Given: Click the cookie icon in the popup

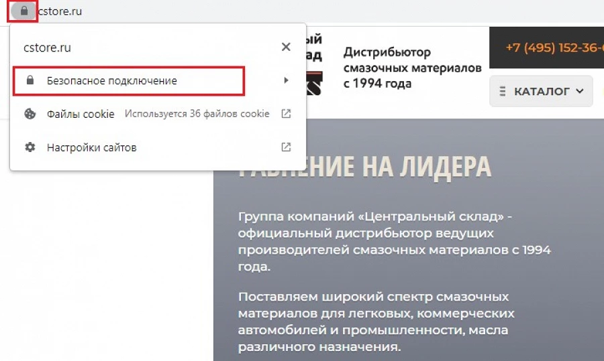Looking at the screenshot, I should pos(30,114).
